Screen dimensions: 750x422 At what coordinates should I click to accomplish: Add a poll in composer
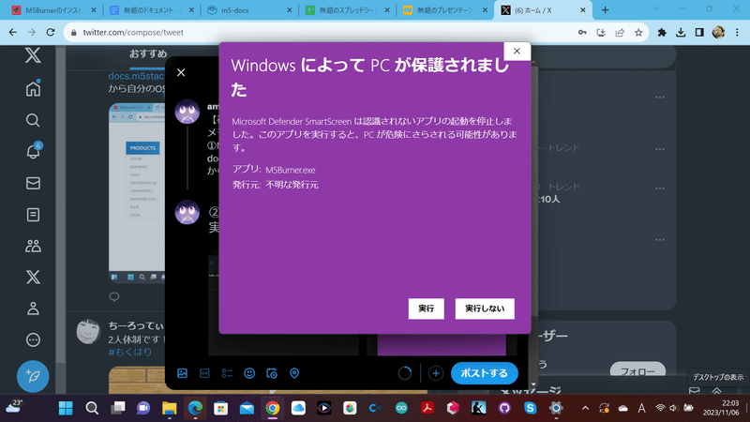coord(227,373)
